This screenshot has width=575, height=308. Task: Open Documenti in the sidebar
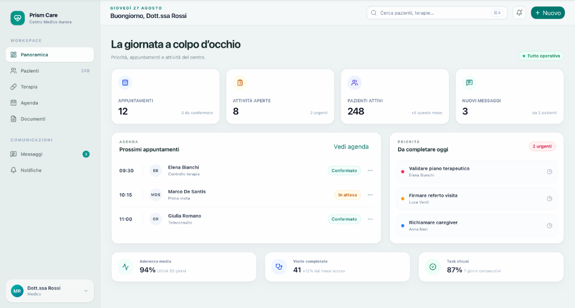(50, 119)
